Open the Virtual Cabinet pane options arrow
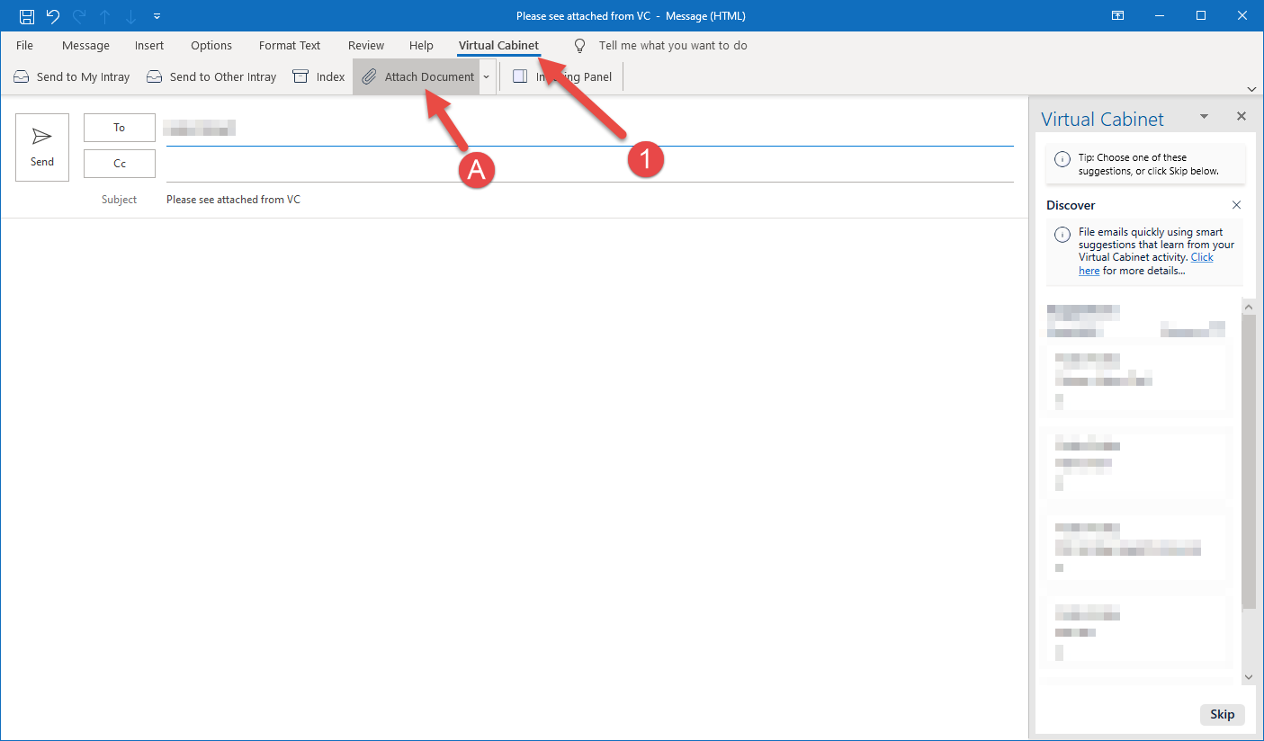1264x741 pixels. (1204, 117)
